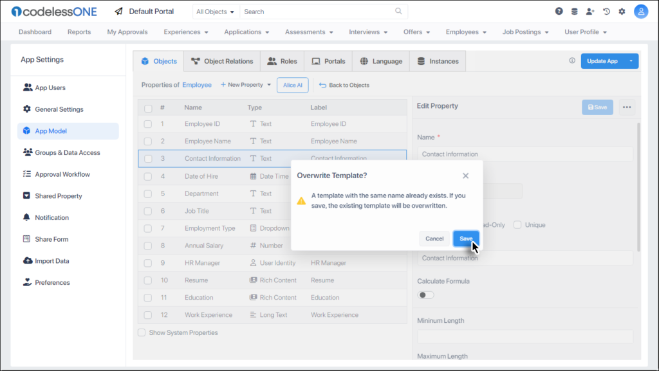Toggle the Calculate Formula switch
Image resolution: width=659 pixels, height=371 pixels.
click(425, 295)
